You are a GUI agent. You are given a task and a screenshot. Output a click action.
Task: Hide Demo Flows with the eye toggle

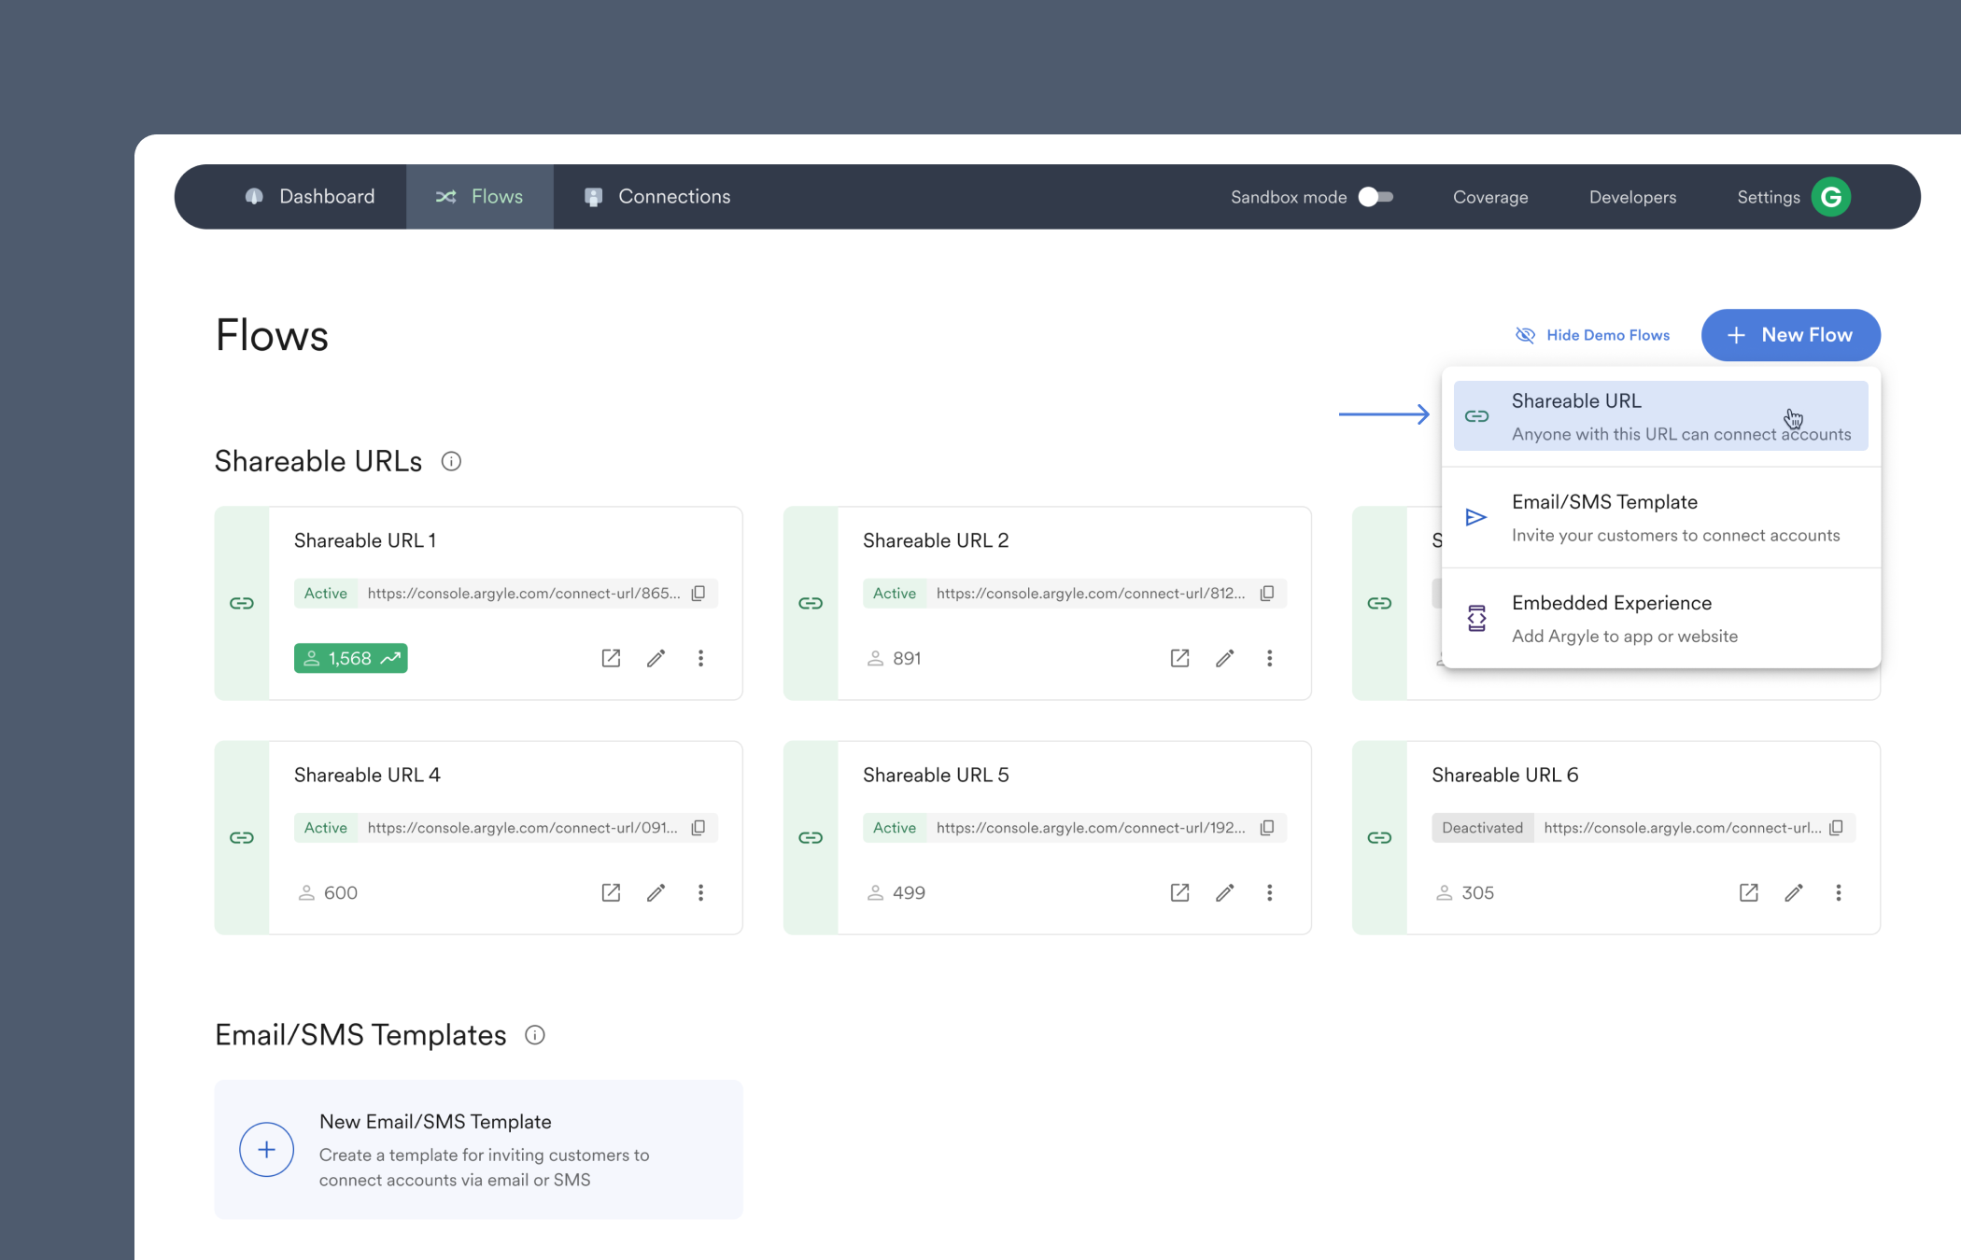(x=1591, y=334)
